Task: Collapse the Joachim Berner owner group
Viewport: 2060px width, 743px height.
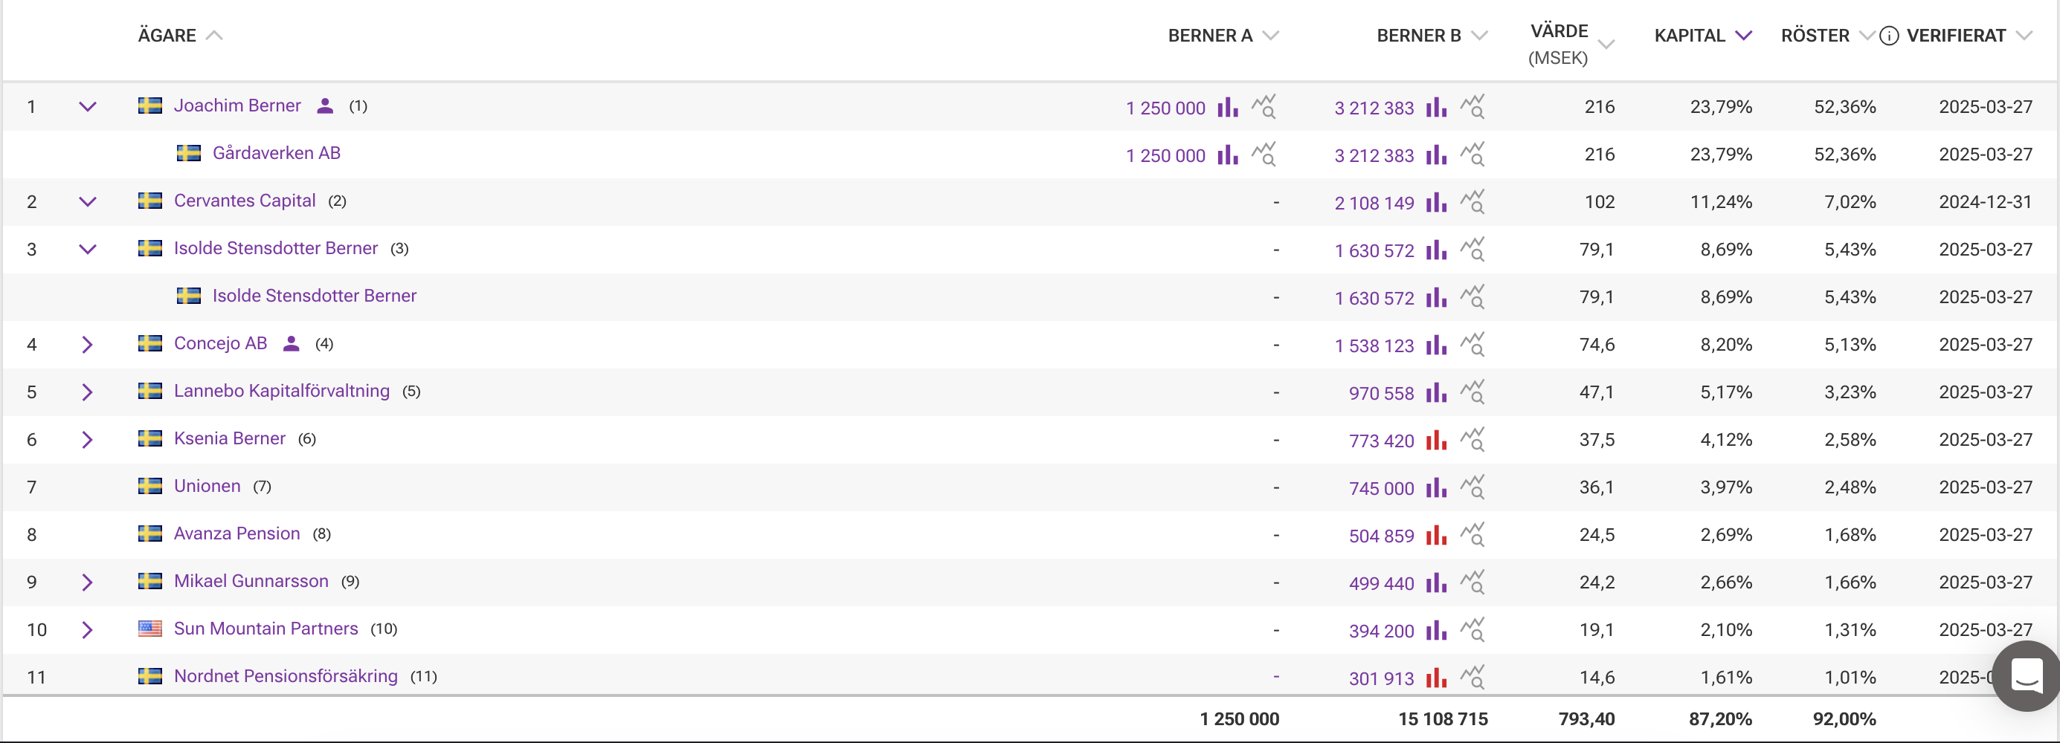Action: (x=88, y=107)
